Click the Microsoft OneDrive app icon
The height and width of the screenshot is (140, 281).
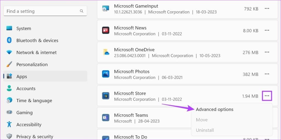(x=106, y=52)
